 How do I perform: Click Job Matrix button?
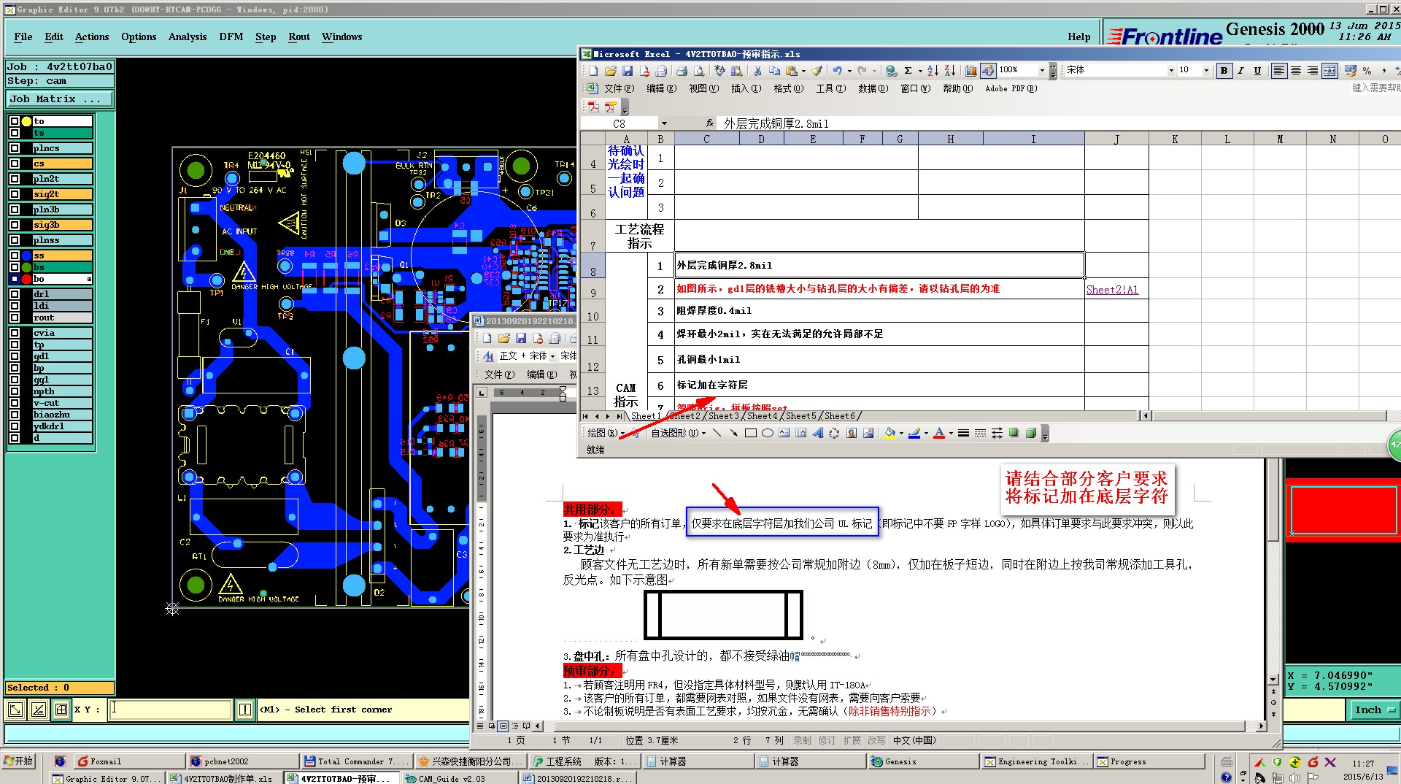tap(61, 99)
